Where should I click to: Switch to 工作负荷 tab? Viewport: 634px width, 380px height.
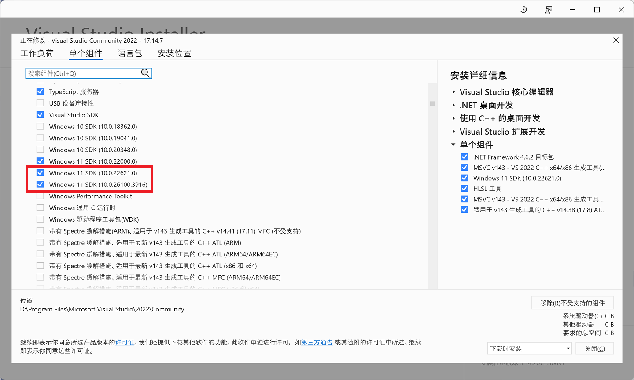(37, 53)
